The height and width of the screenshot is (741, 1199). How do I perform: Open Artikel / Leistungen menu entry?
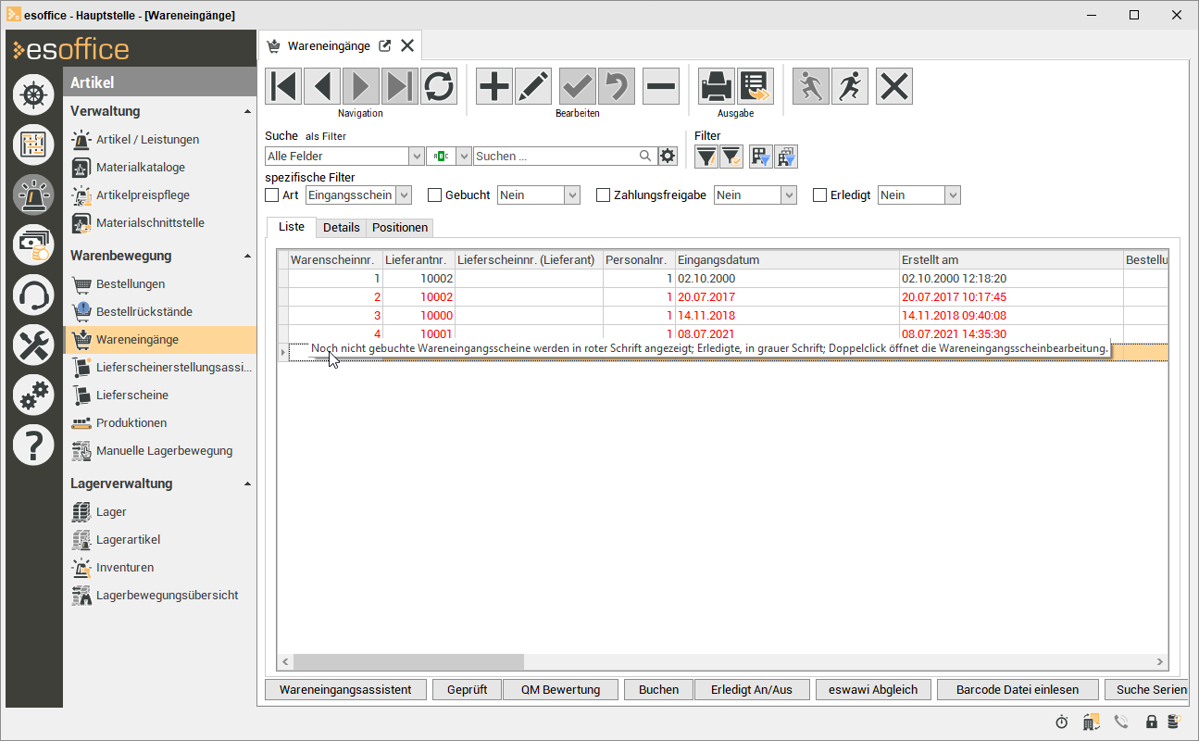coord(147,140)
